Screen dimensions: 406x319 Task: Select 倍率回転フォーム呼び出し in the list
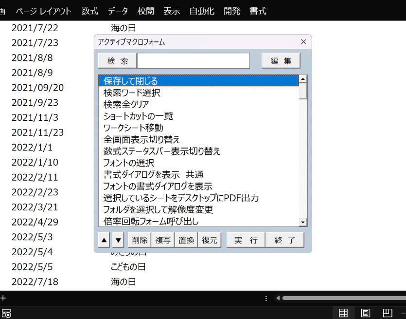pos(198,221)
